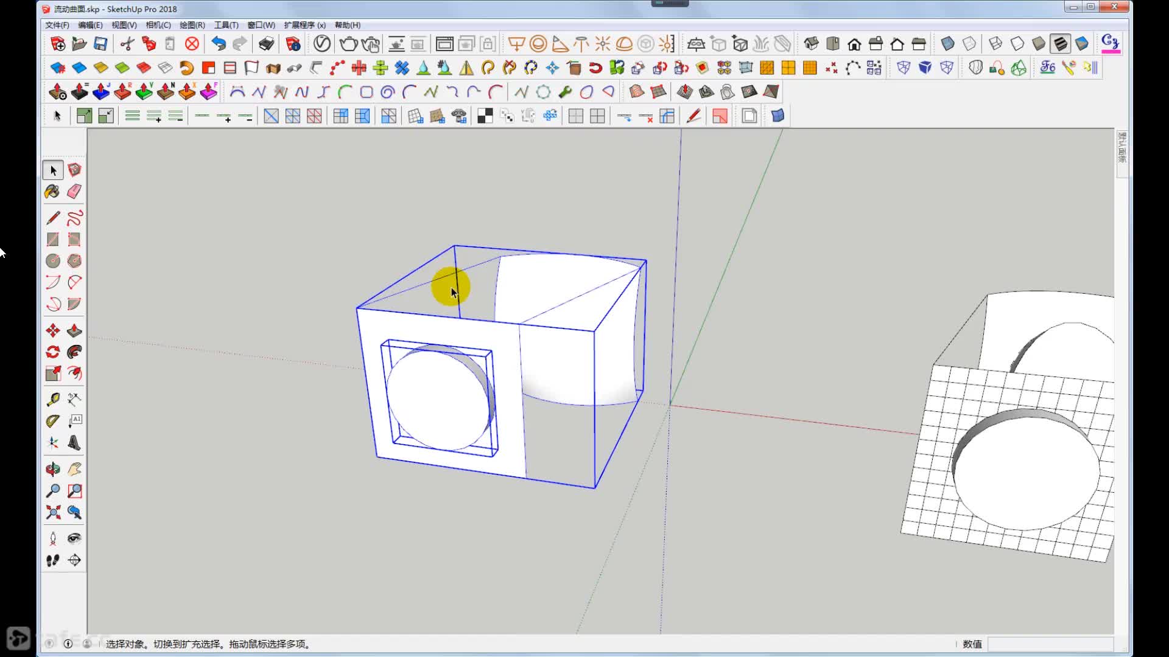Choose the Text label tool
This screenshot has height=657, width=1169.
[x=74, y=421]
